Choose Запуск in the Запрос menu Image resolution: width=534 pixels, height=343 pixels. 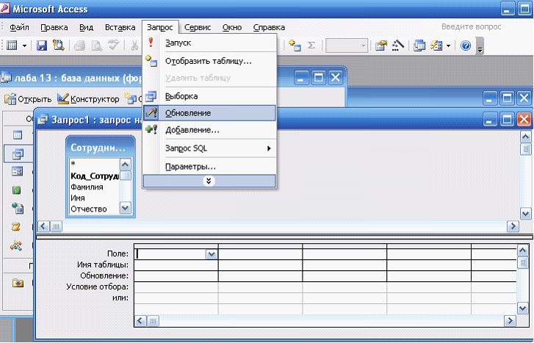tap(209, 43)
